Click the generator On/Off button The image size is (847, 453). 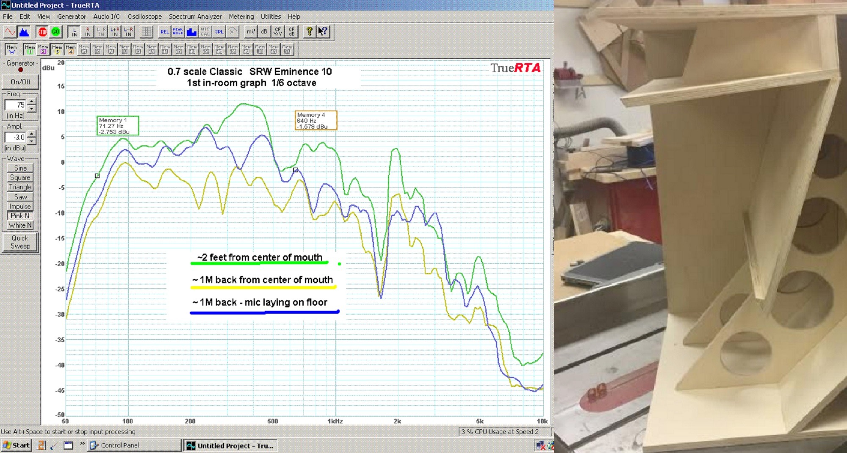click(x=20, y=82)
